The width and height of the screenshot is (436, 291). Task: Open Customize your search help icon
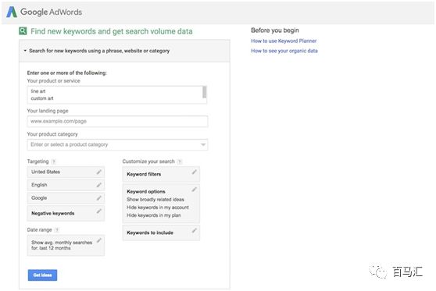point(180,161)
